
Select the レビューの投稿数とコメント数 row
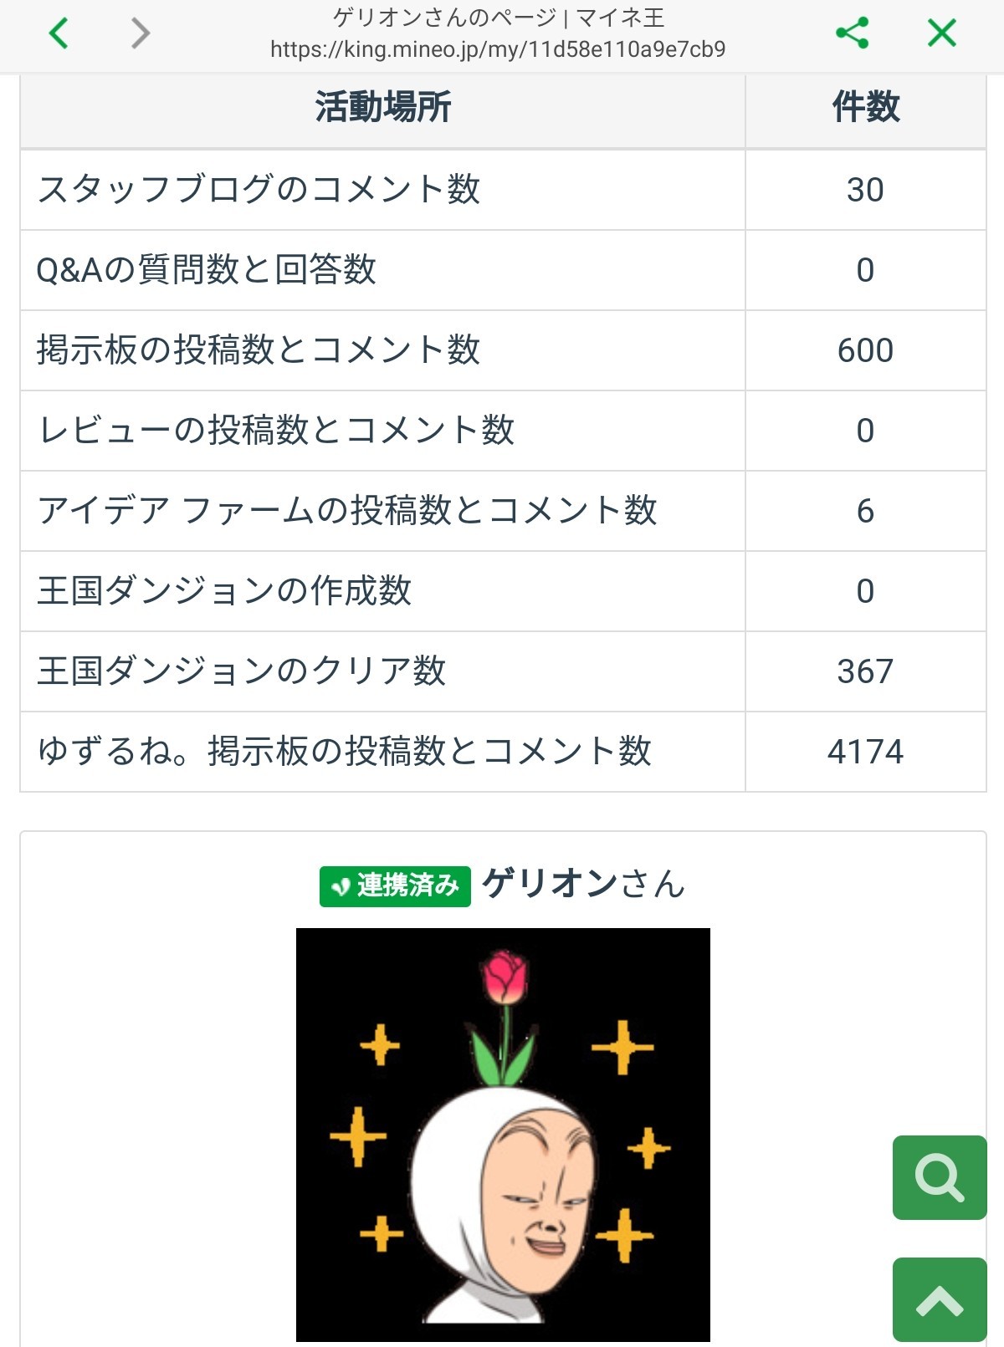276,431
